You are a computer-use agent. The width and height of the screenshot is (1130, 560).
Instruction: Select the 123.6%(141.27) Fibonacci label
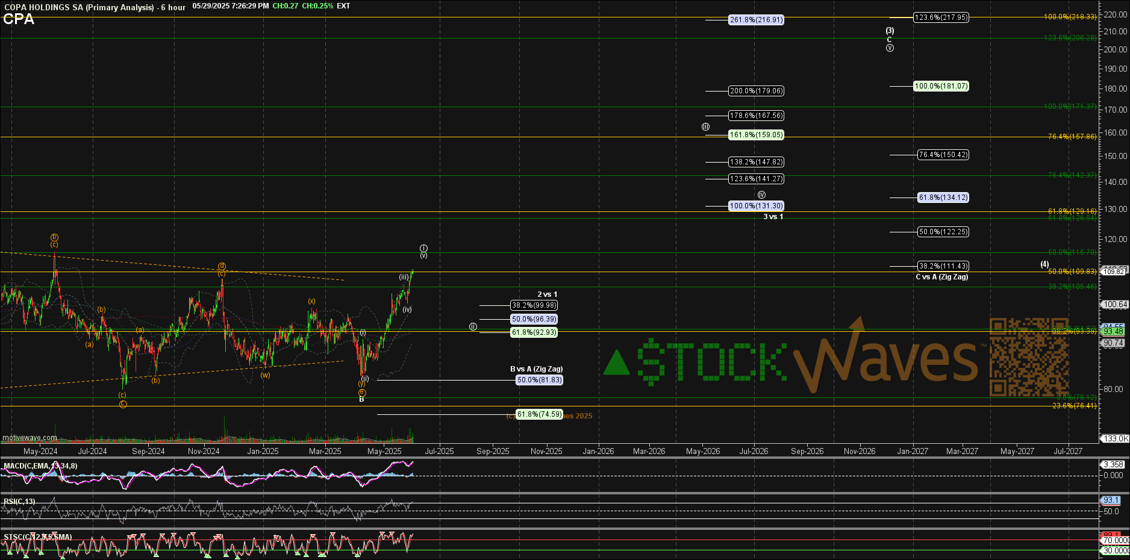pyautogui.click(x=756, y=179)
